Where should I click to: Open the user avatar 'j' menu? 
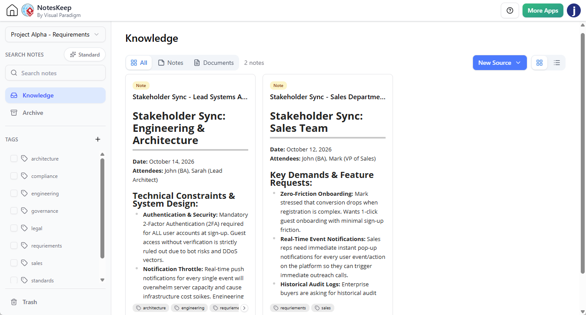pos(574,10)
